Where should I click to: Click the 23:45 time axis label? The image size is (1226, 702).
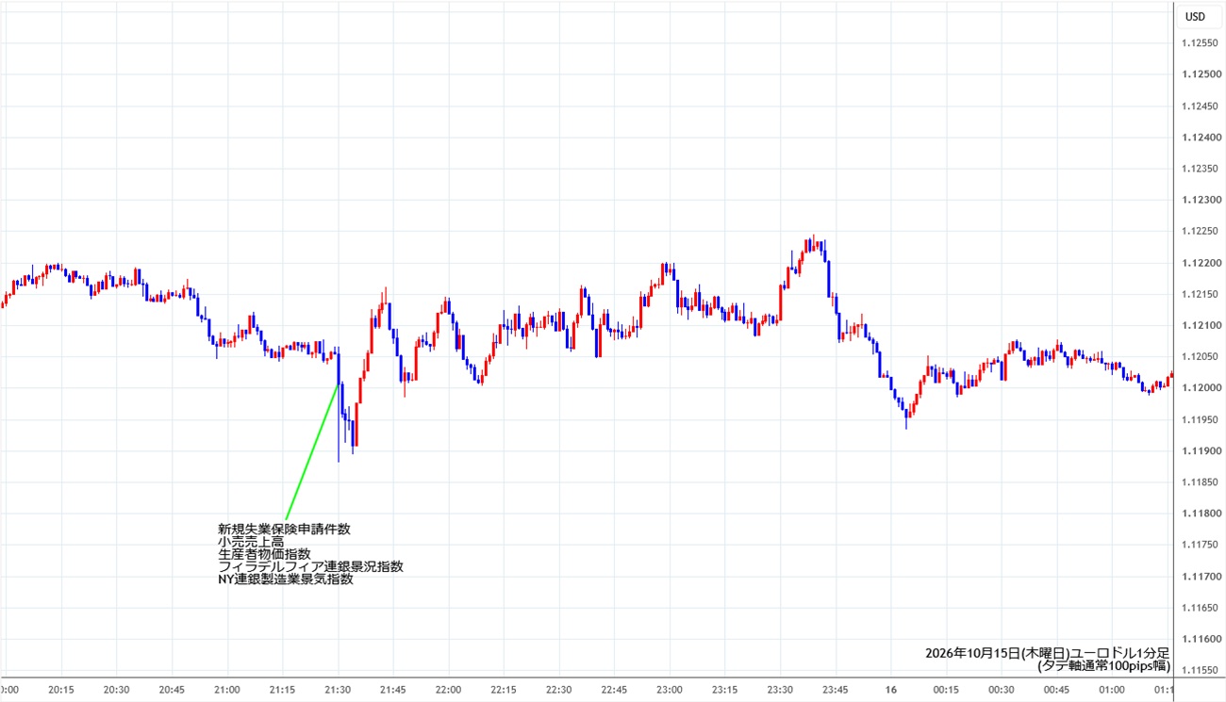(x=836, y=689)
